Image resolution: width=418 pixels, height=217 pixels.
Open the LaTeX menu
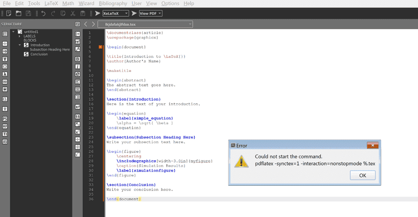[51, 4]
